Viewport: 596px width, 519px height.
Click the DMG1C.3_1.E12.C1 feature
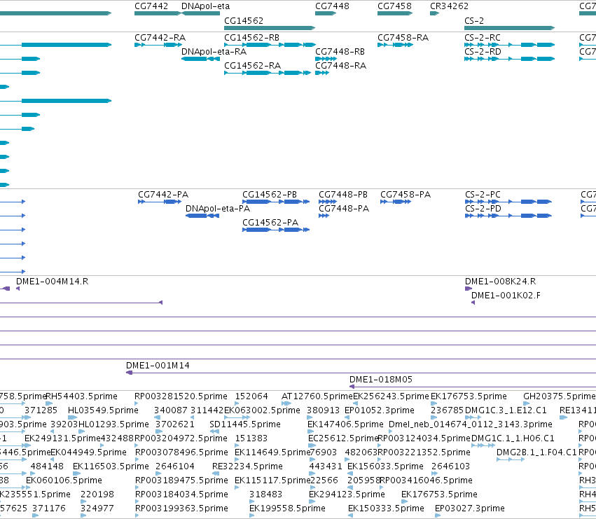click(x=506, y=410)
